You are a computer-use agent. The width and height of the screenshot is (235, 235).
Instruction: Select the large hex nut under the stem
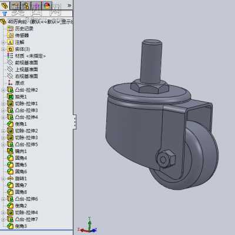[x=150, y=87]
